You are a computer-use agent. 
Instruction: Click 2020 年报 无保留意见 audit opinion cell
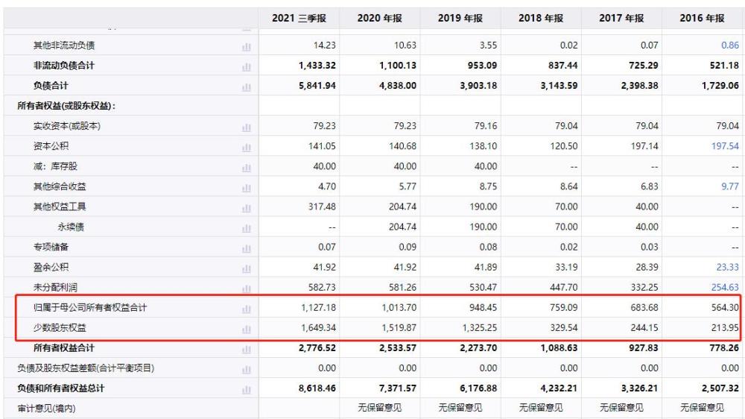(x=380, y=409)
